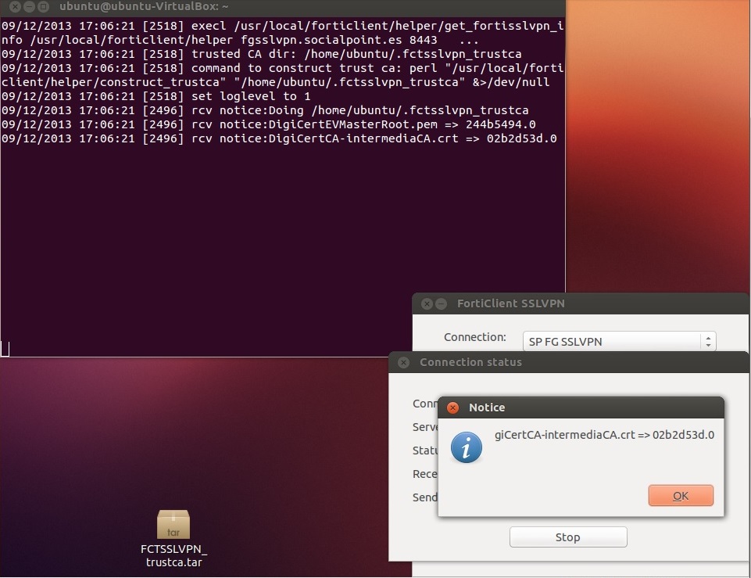751x578 pixels.
Task: Click the blue info icon in Notice
Action: tap(467, 447)
